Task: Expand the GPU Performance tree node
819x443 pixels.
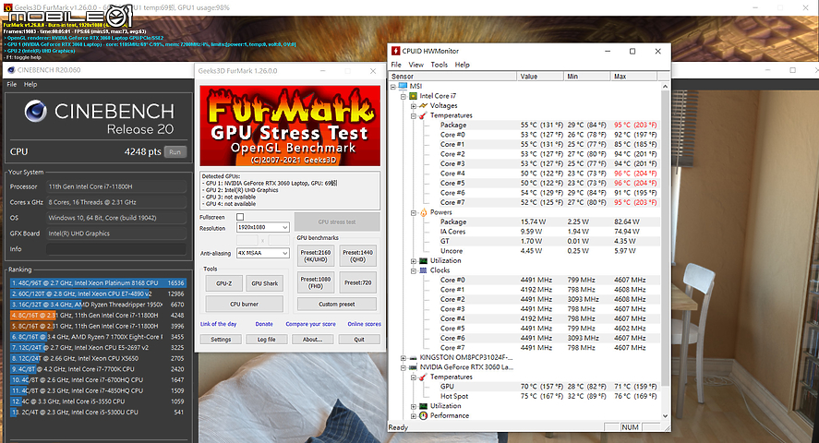Action: [x=413, y=416]
